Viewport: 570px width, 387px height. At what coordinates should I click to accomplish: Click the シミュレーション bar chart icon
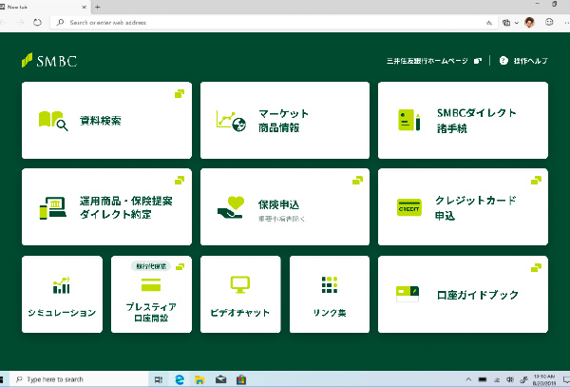62,285
